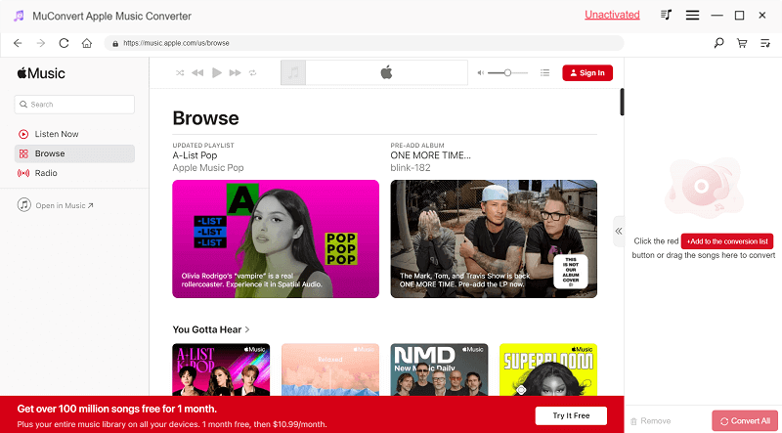This screenshot has height=433, width=782.
Task: Toggle repeat mode
Action: (x=252, y=72)
